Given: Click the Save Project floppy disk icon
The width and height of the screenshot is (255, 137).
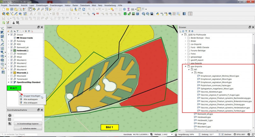Looking at the screenshot, I should pyautogui.click(x=12, y=10).
